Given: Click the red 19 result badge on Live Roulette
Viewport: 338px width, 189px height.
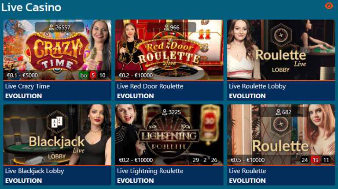Looking at the screenshot, I should point(316,160).
